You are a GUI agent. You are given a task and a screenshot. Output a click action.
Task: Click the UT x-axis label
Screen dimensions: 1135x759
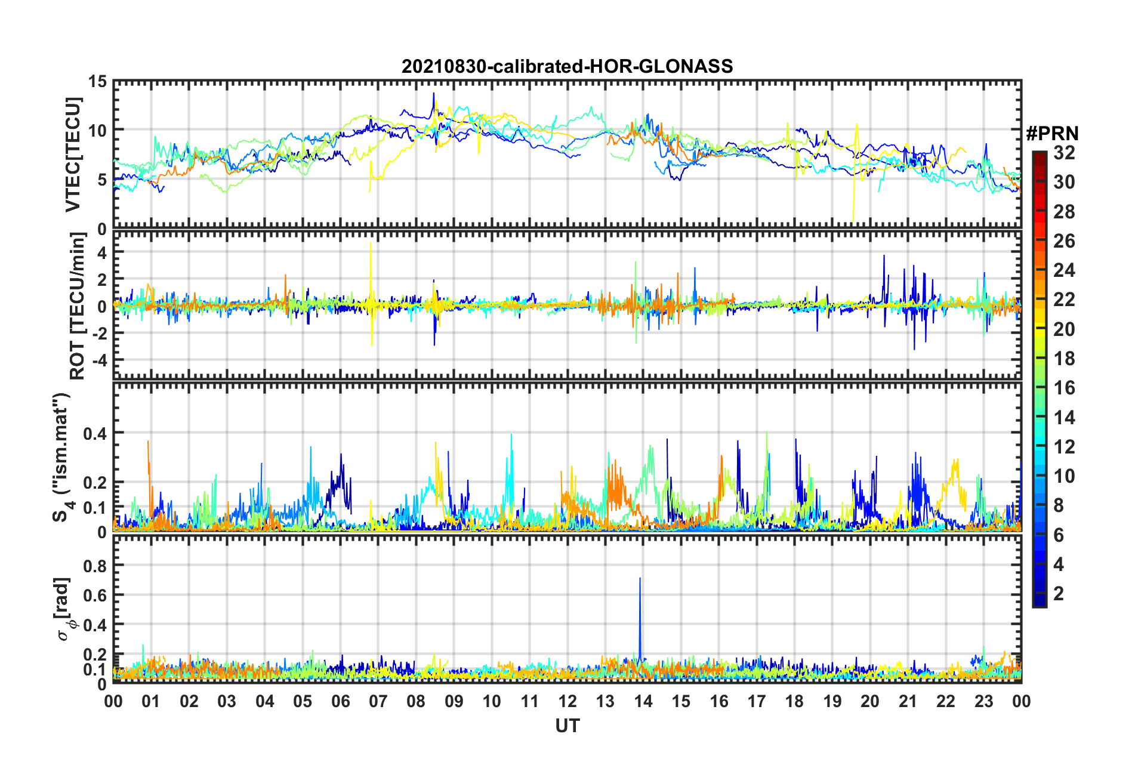(567, 726)
